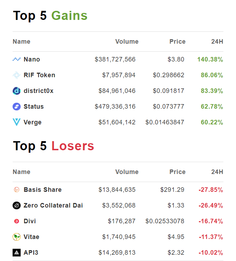Click the Status coin icon
This screenshot has height=261, width=236.
pos(16,107)
